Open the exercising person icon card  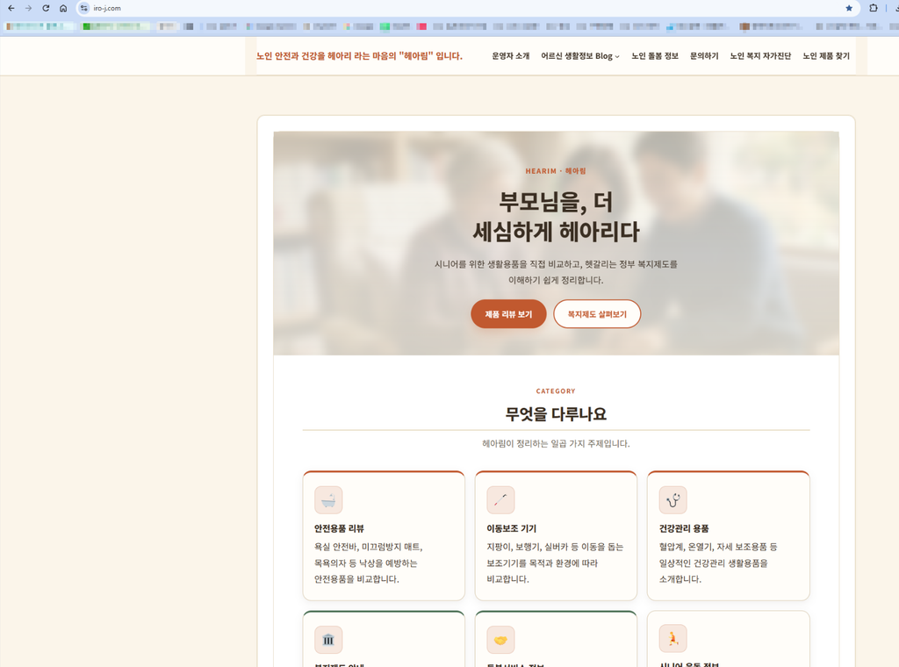673,638
